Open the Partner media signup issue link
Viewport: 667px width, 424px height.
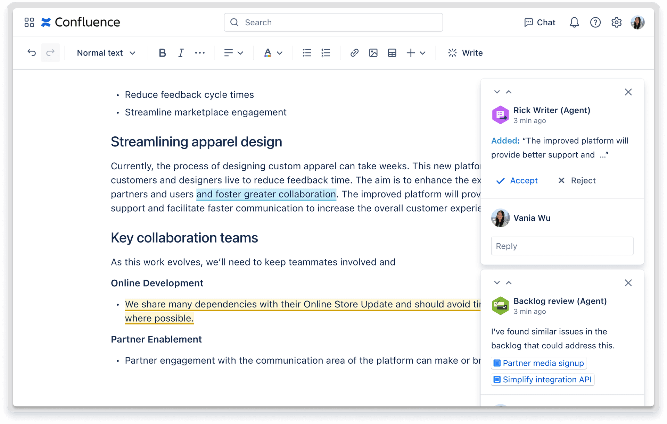point(539,363)
